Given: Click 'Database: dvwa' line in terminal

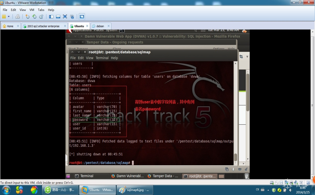Looking at the screenshot, I should click(x=82, y=81).
